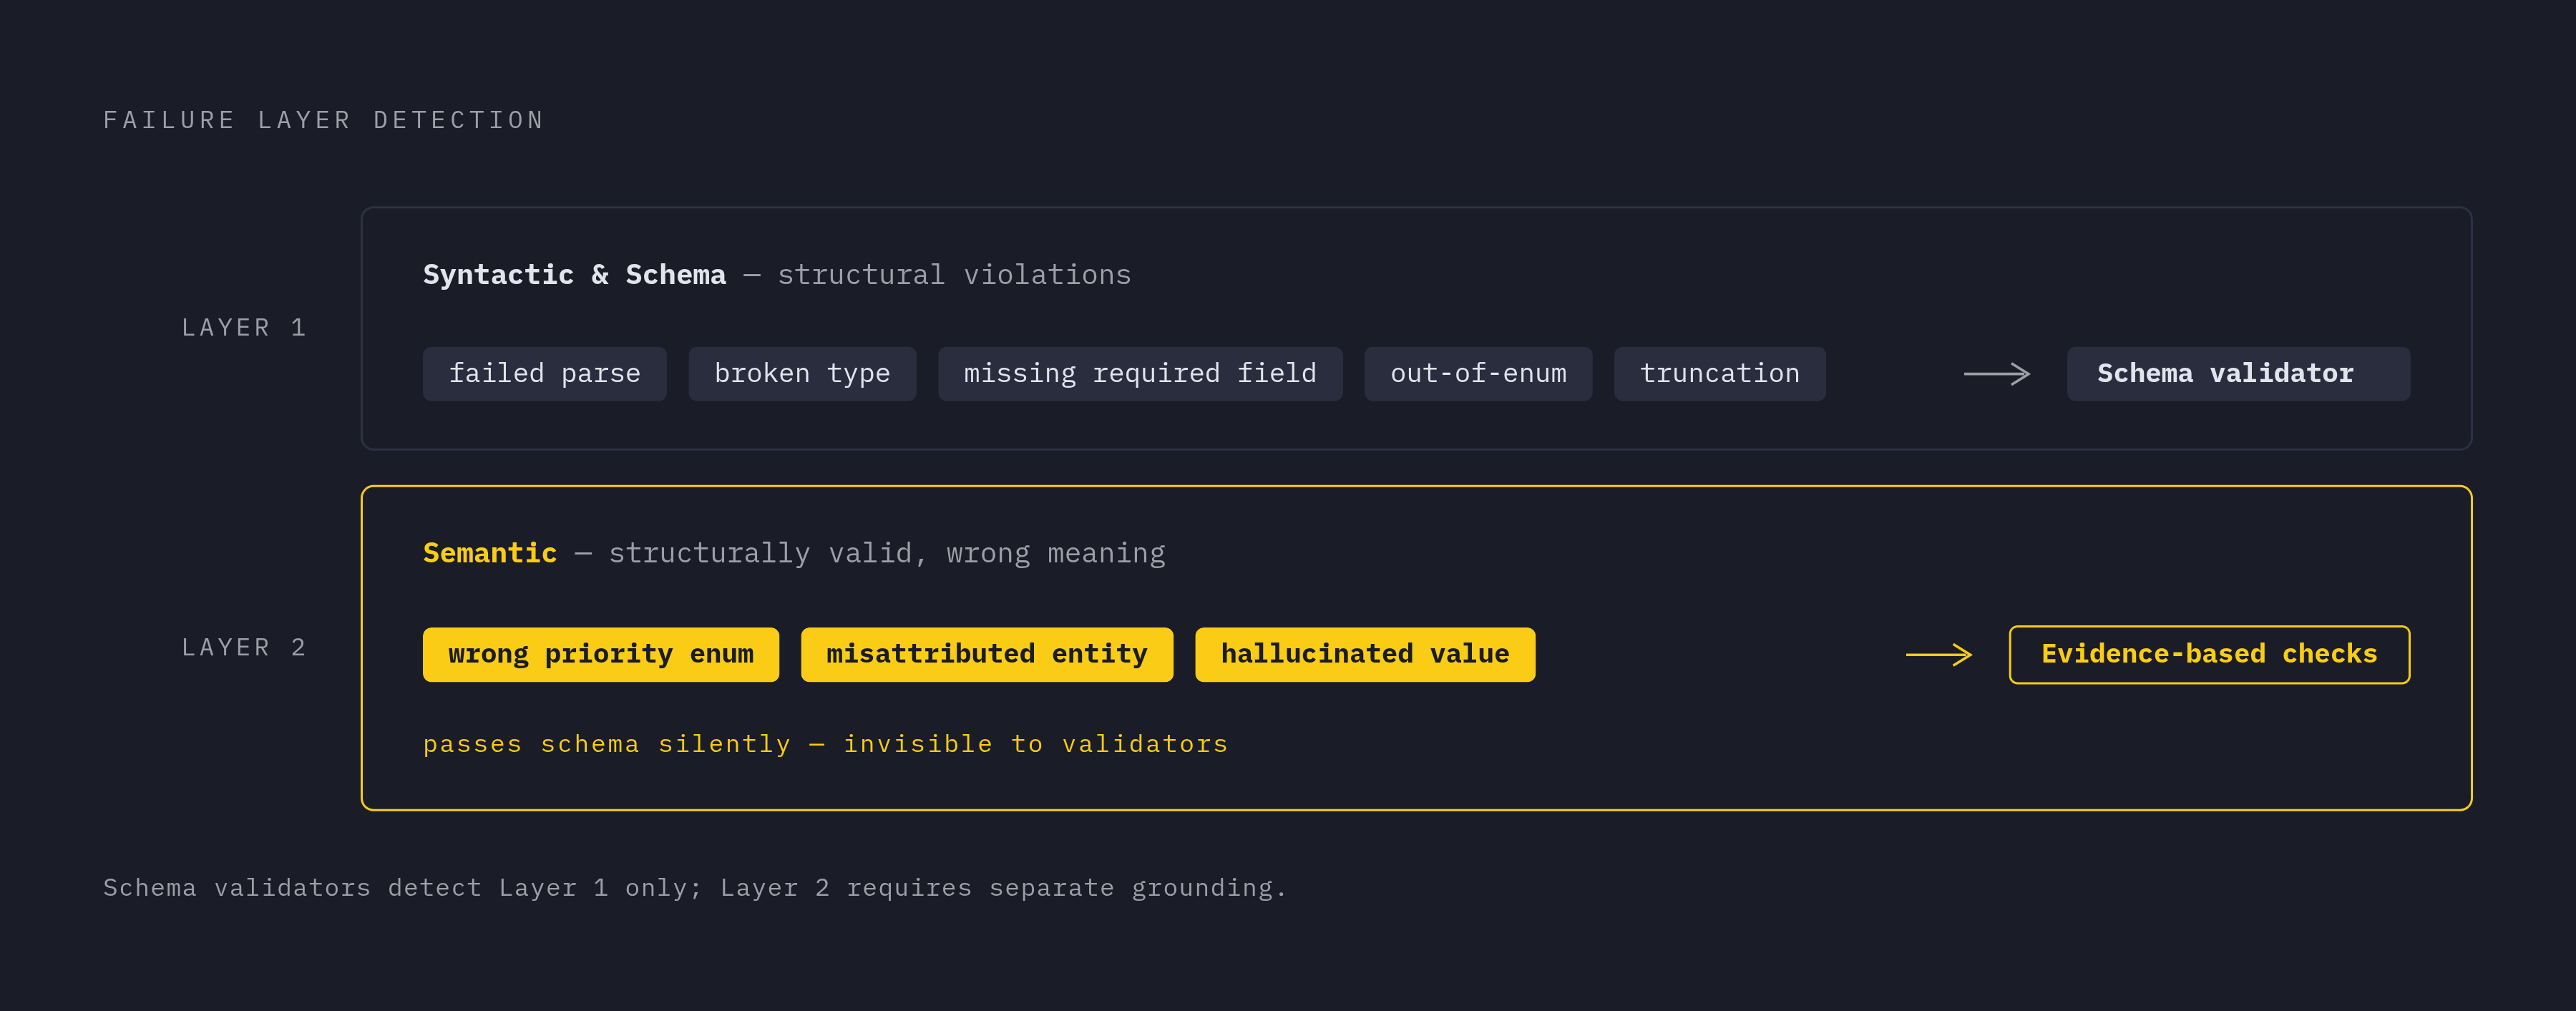Click the 'structural violations' subtitle

[954, 275]
